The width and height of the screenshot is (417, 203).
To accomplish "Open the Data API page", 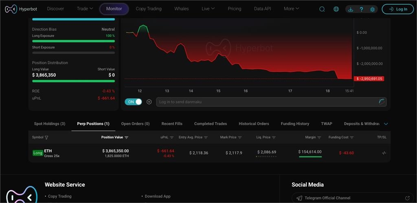I will [262, 9].
